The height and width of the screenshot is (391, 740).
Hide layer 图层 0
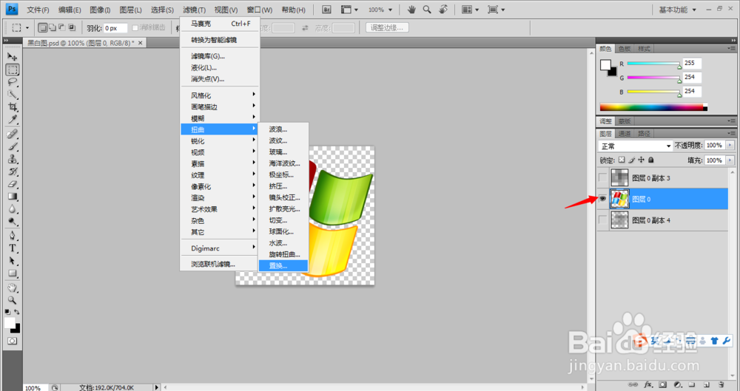click(x=602, y=199)
